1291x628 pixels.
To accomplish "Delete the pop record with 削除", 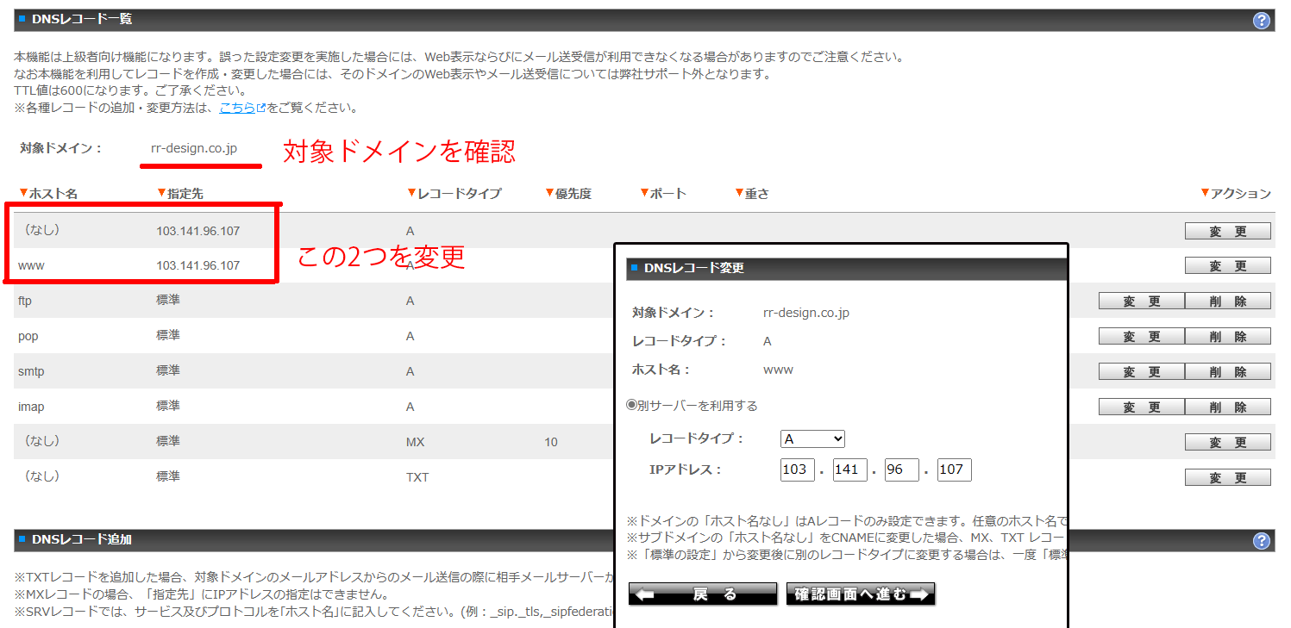I will coord(1227,336).
